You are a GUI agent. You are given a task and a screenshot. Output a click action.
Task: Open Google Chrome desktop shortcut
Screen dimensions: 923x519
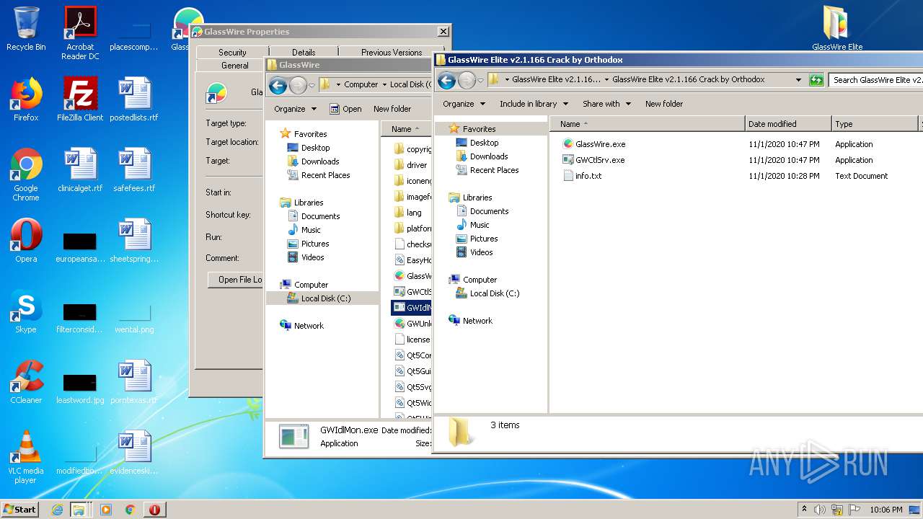pyautogui.click(x=26, y=174)
